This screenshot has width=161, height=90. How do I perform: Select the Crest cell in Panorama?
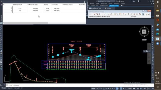pos(20,9)
